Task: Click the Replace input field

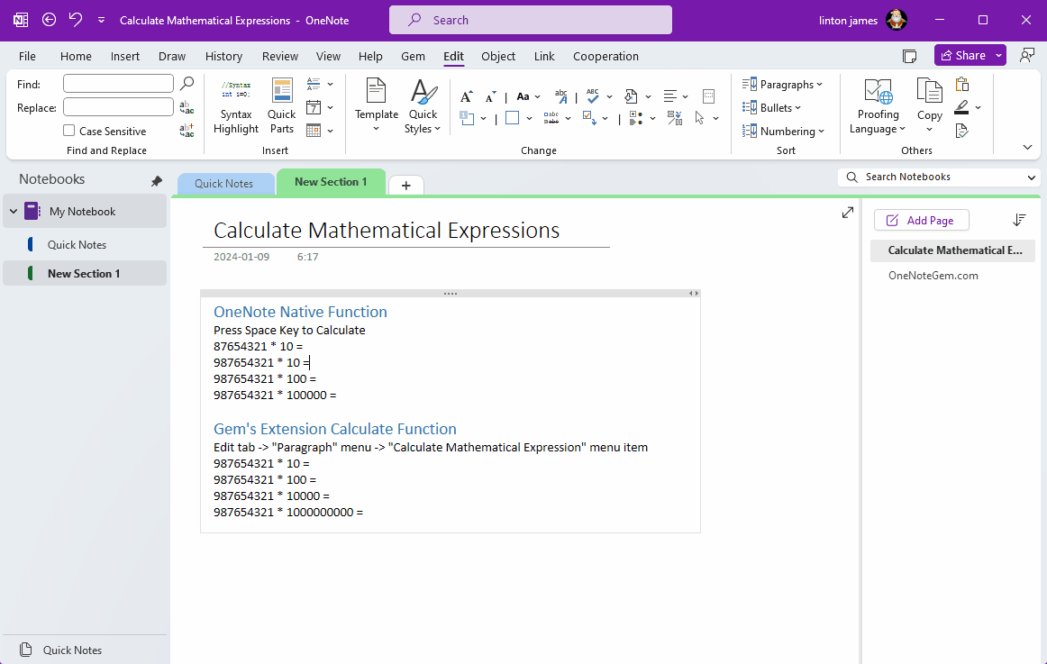Action: 118,107
